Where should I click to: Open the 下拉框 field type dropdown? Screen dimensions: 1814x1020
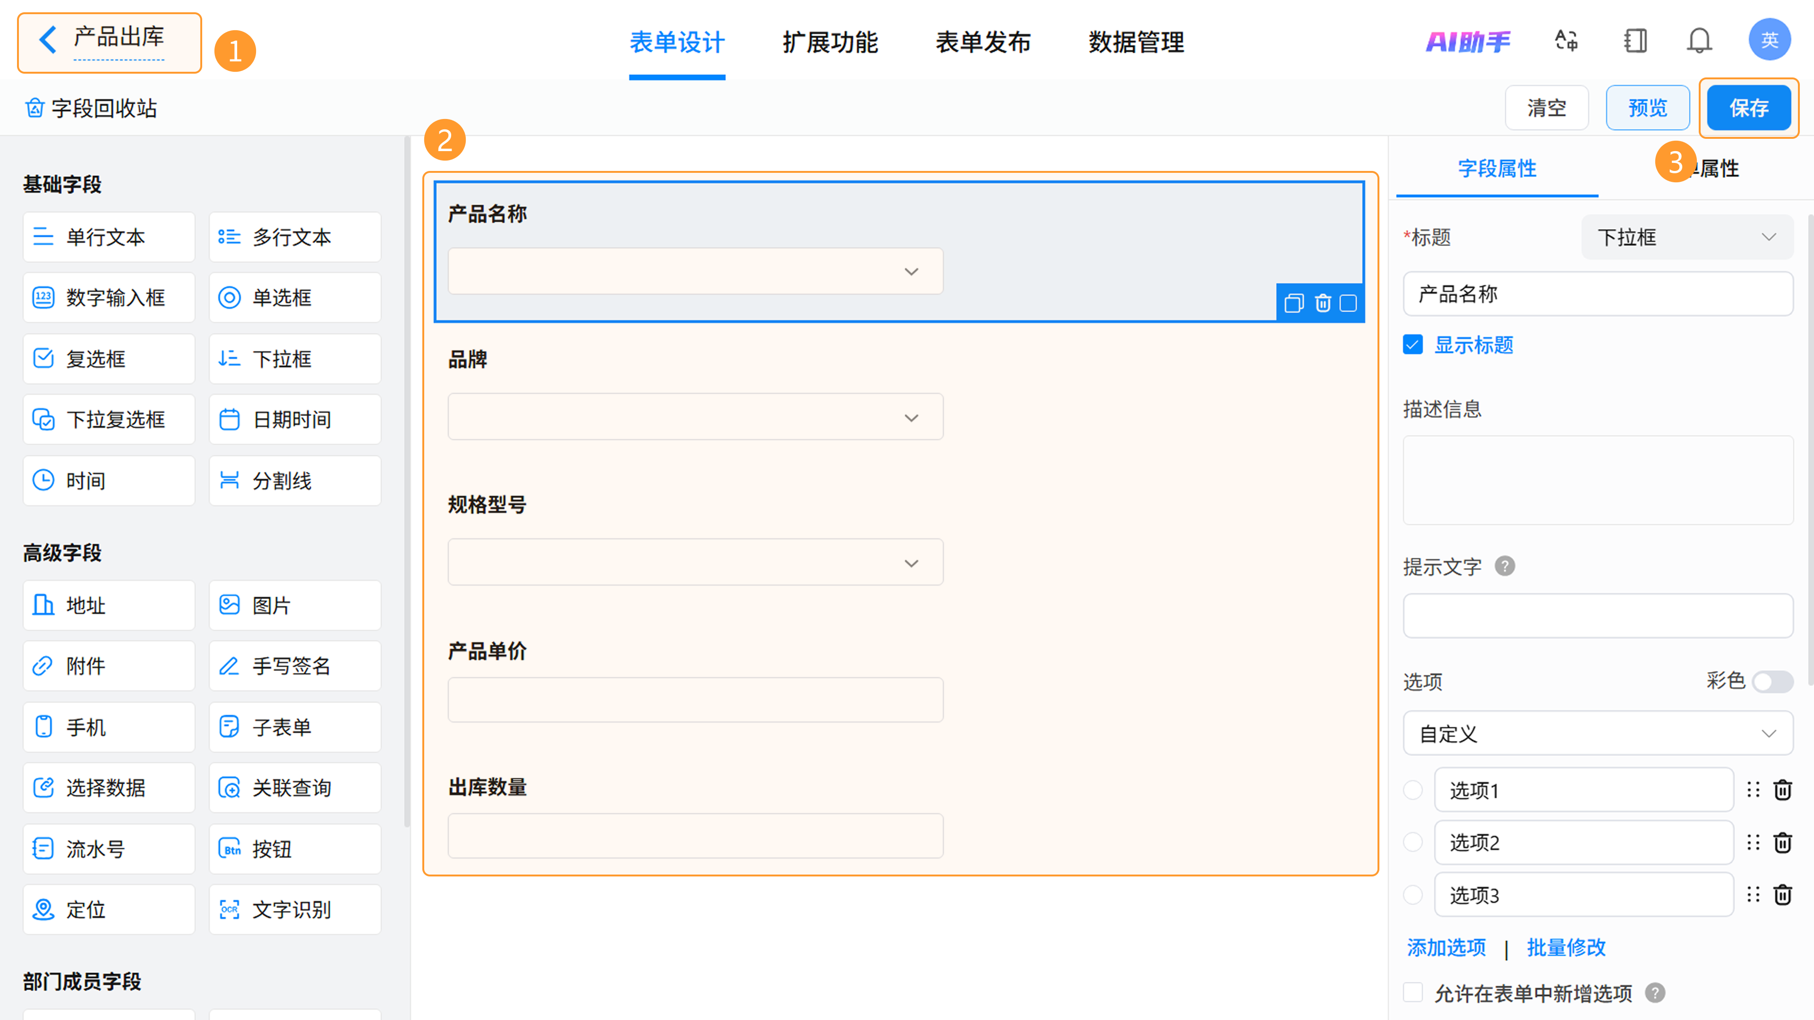pos(1686,237)
